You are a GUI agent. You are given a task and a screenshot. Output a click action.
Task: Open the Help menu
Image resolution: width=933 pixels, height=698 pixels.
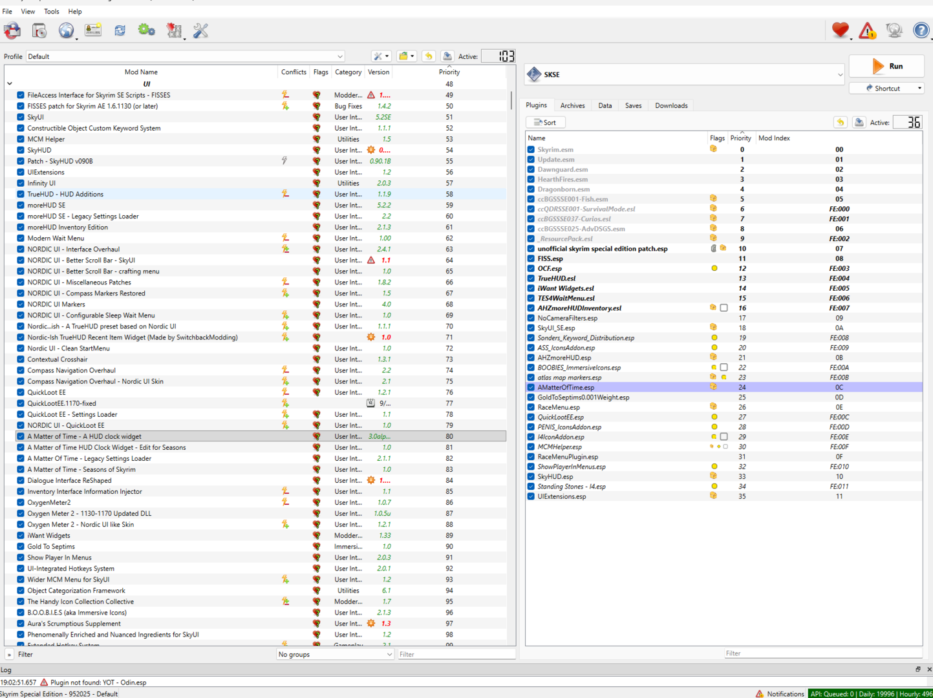tap(75, 12)
